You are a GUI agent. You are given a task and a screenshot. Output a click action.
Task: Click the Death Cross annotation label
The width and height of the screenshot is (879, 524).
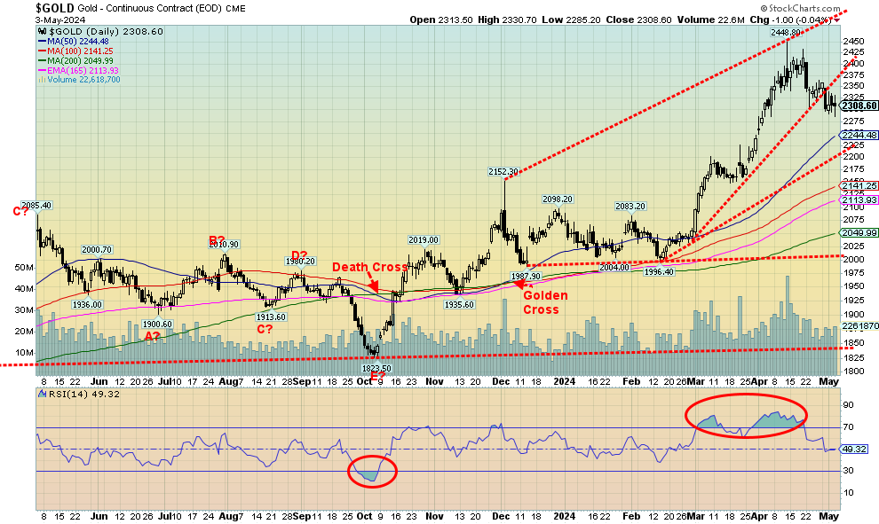pos(368,267)
